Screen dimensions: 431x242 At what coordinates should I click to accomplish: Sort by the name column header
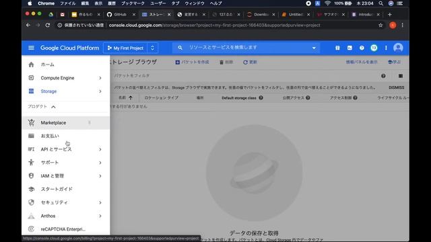pos(125,97)
